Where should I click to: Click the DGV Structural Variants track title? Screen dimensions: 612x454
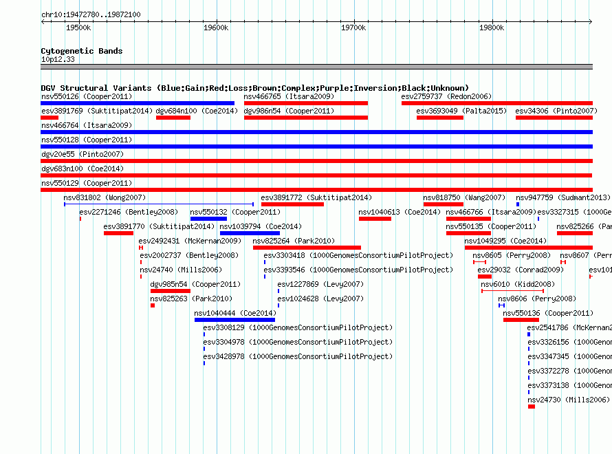255,88
